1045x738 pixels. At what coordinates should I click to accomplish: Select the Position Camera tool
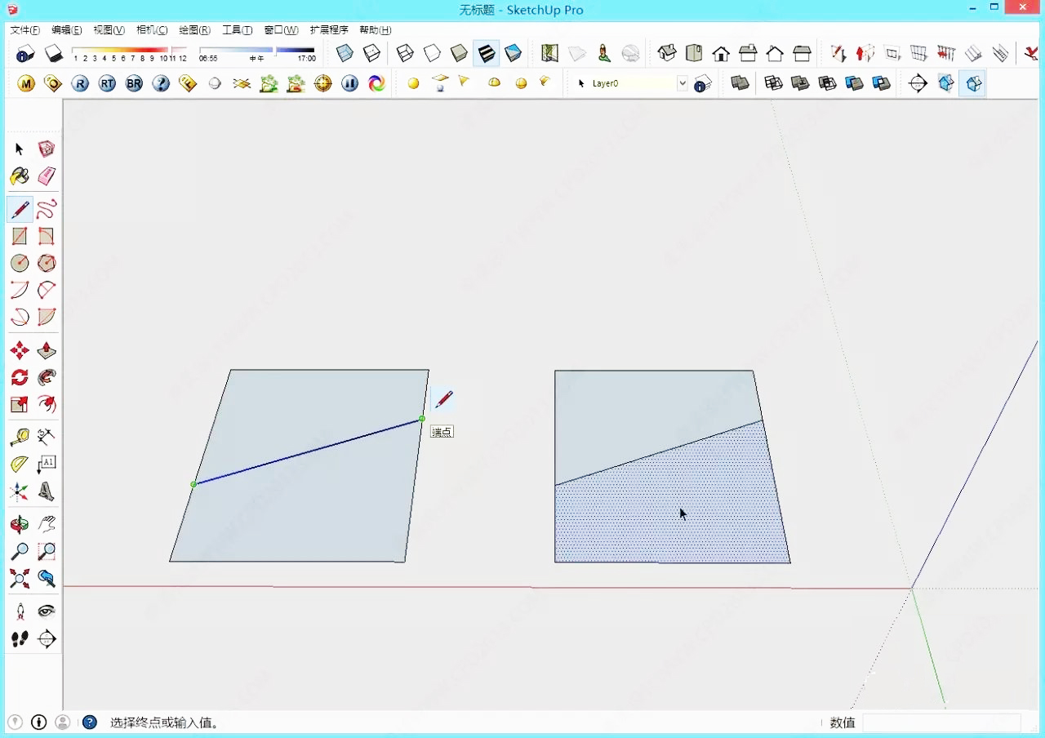20,611
